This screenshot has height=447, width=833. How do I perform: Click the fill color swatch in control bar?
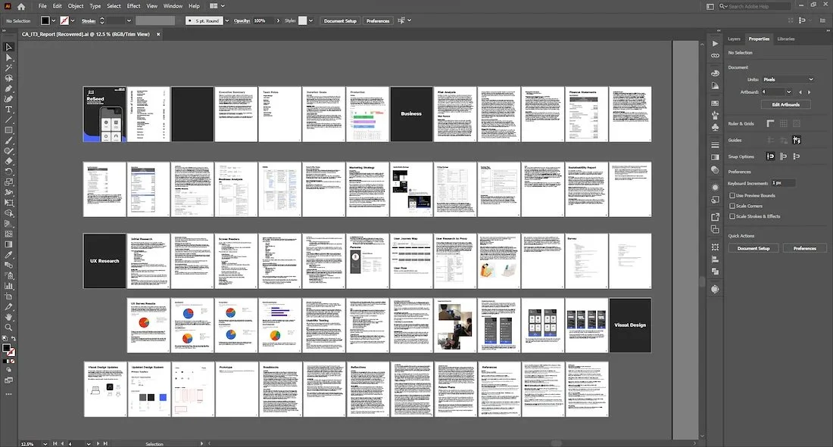click(45, 20)
